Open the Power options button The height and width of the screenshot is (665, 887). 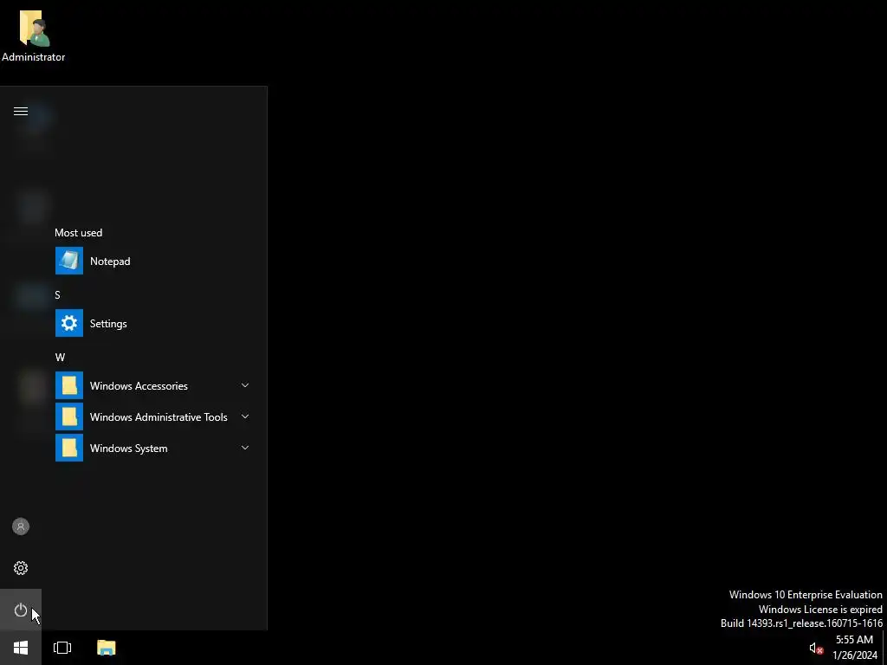21,610
